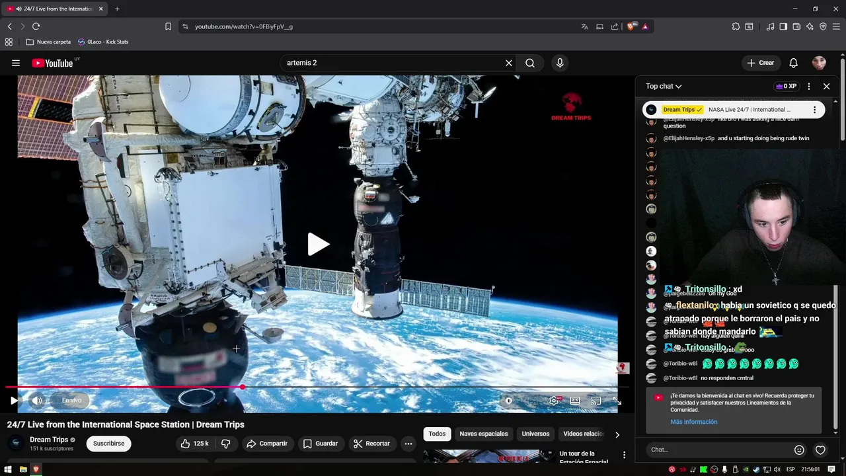This screenshot has height=476, width=846.
Task: Open the Brave Rewards triangle icon
Action: [645, 26]
